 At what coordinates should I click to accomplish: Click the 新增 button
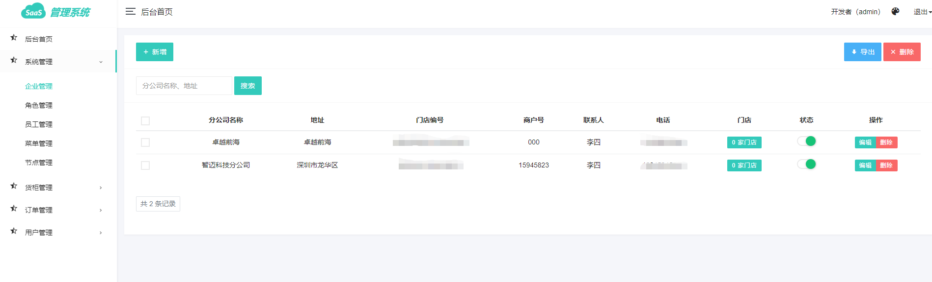[155, 52]
